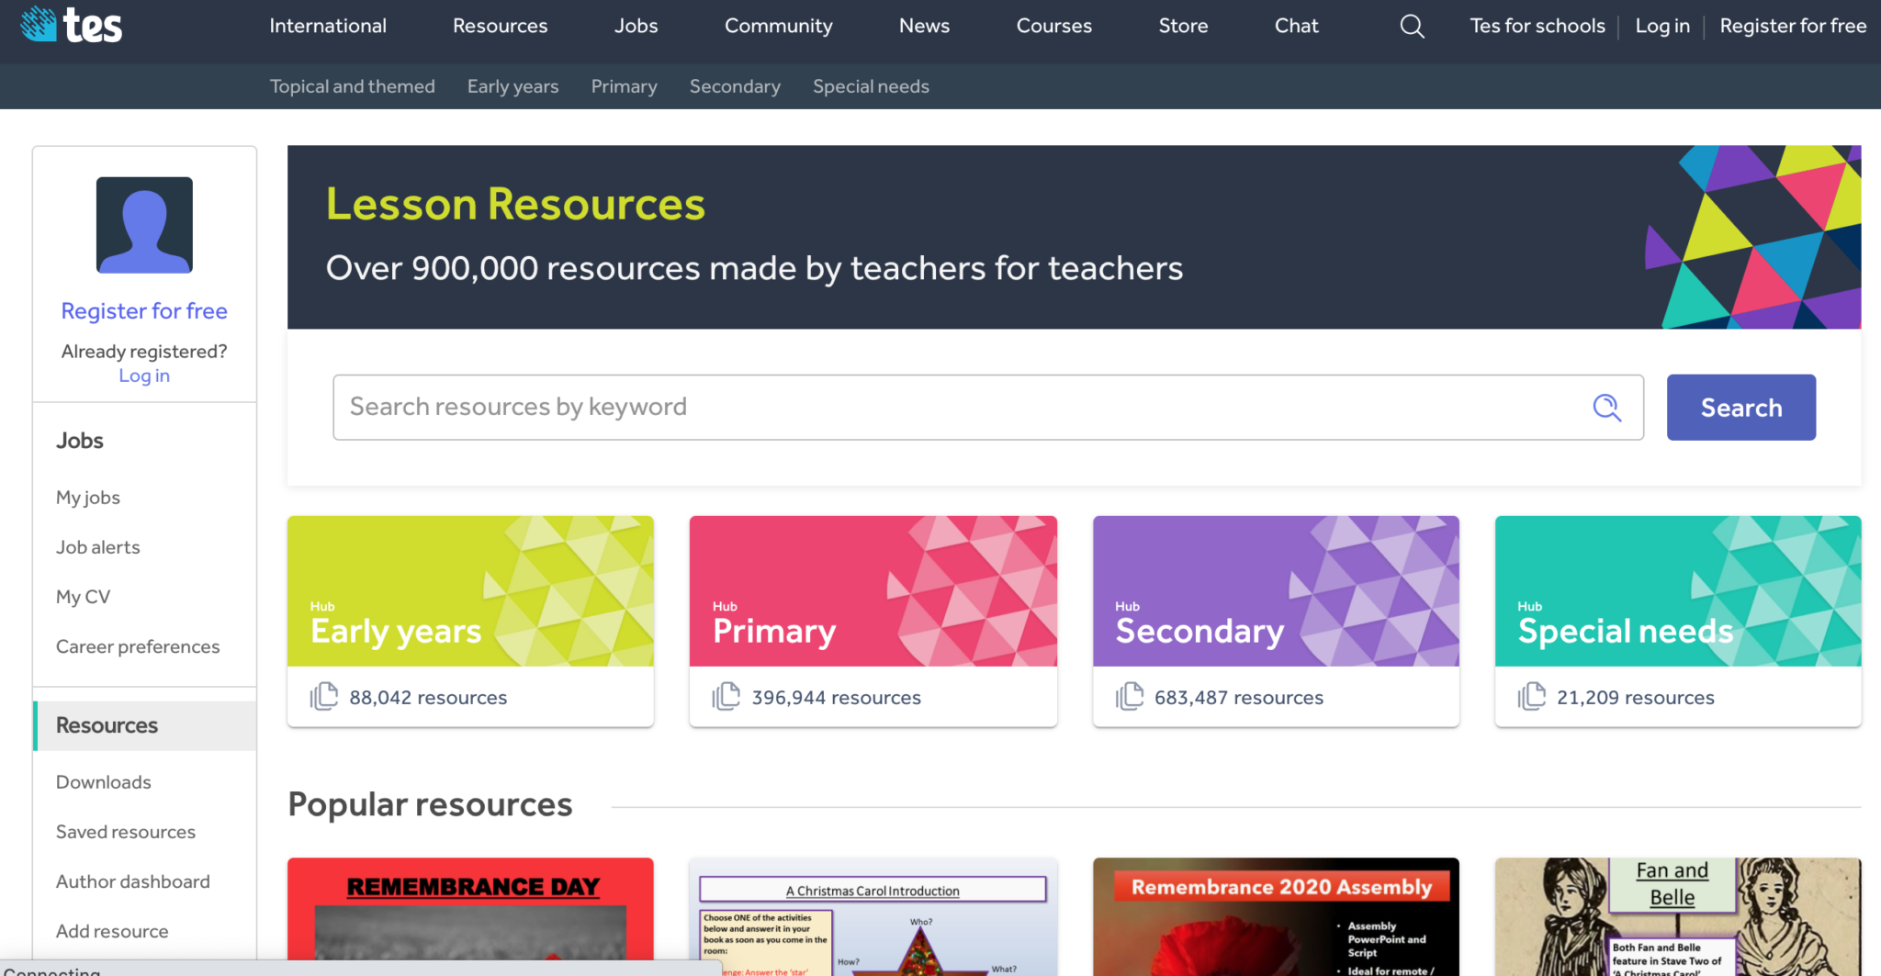Open the Remembrance Day resource thumbnail
The image size is (1881, 976).
click(470, 916)
